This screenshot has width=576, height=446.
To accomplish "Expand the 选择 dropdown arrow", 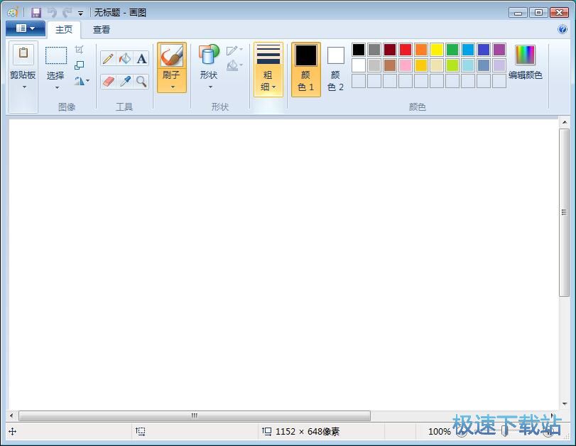I will coord(57,87).
